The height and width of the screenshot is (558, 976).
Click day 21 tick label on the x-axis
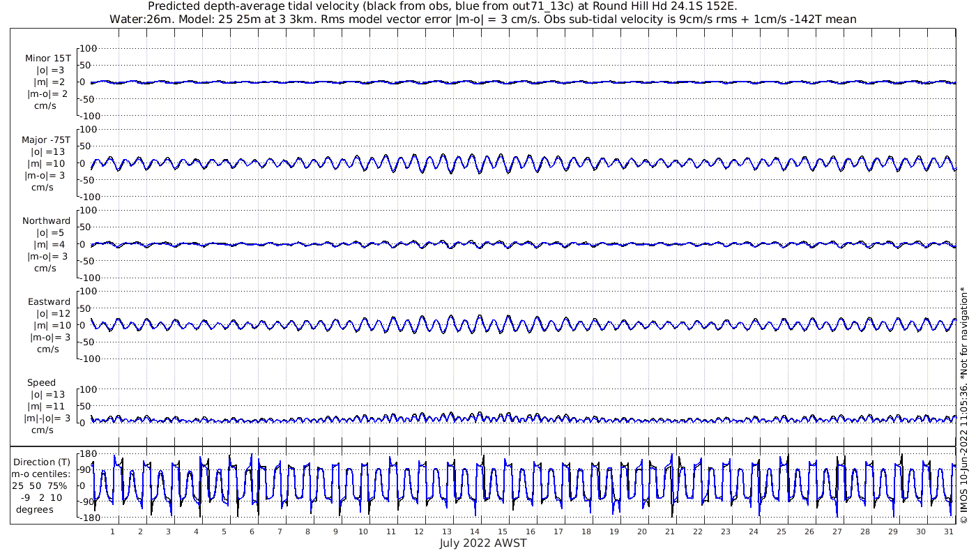coord(670,531)
